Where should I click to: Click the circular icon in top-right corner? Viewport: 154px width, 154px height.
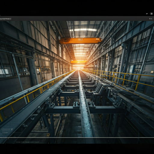pyautogui.click(x=151, y=14)
